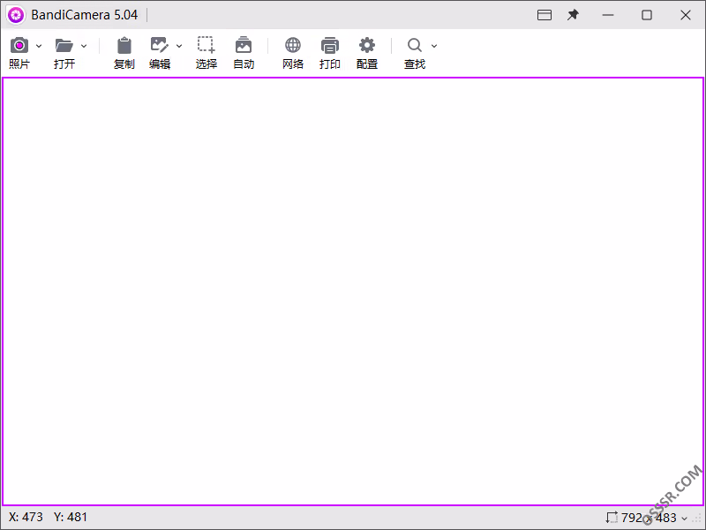The image size is (706, 530).
Task: Click the 复制 clipboard icon
Action: pos(124,46)
